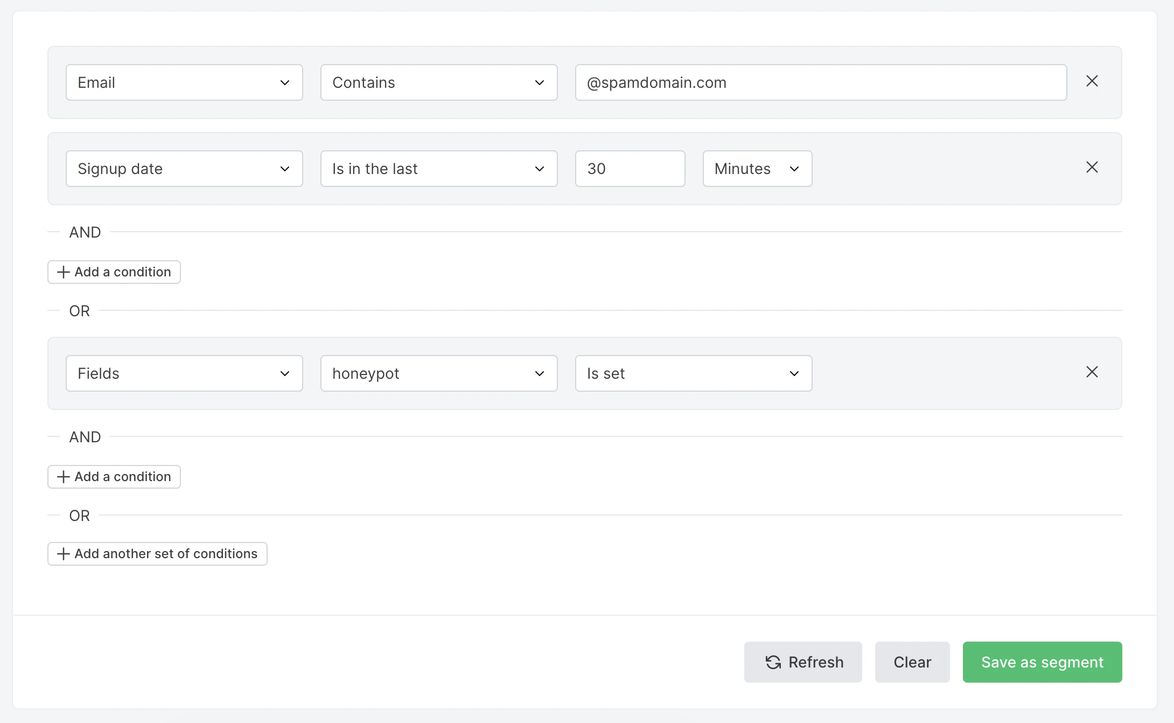Click the Clear button
The width and height of the screenshot is (1174, 723).
[912, 662]
